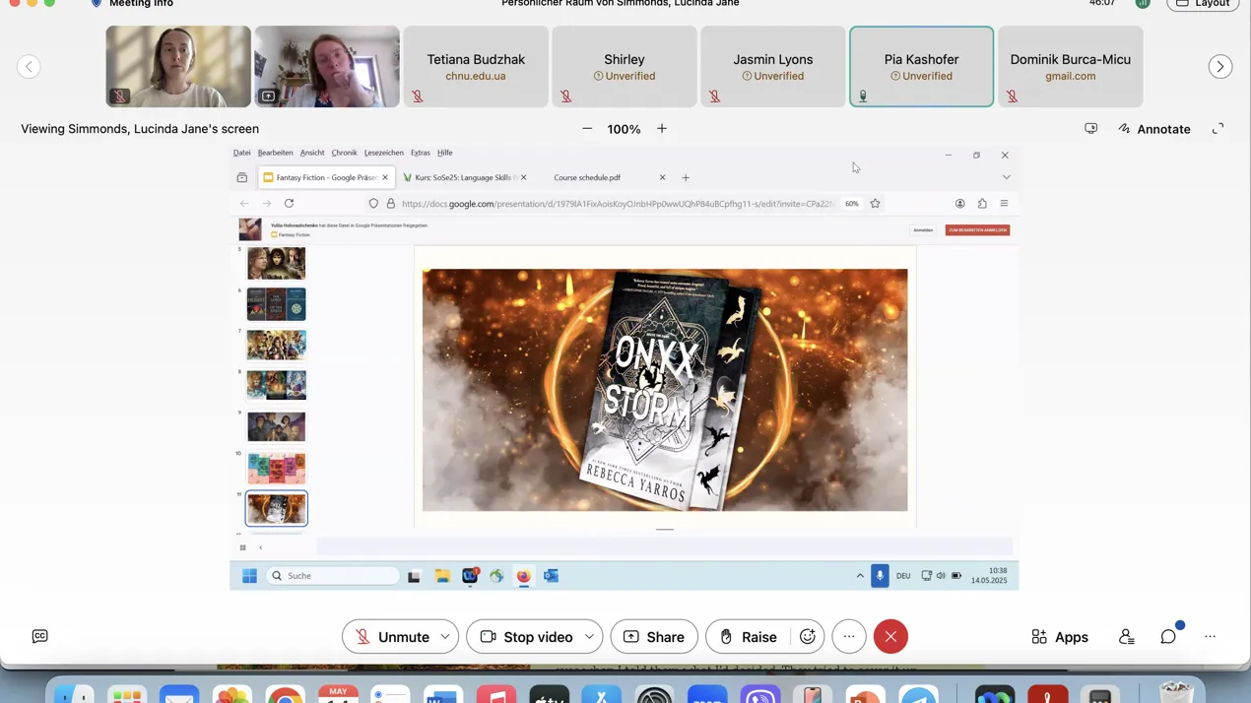This screenshot has height=703, width=1251.
Task: Open the Extras menu
Action: [421, 153]
